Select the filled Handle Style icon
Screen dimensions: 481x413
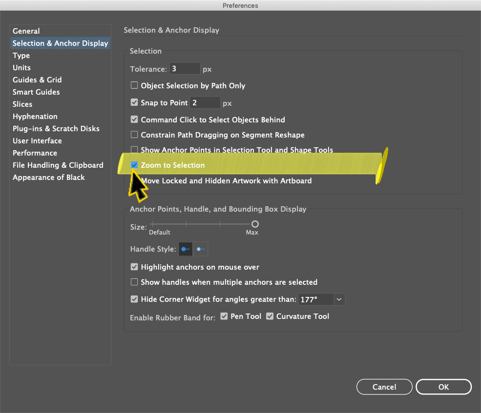[x=185, y=249]
